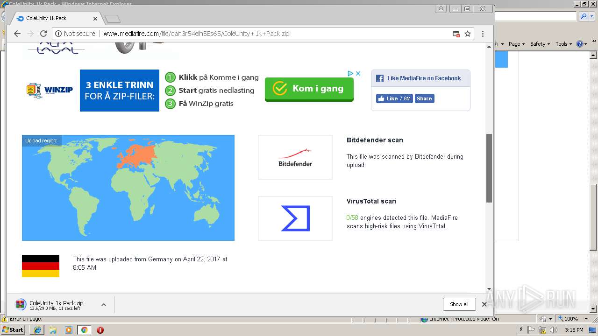Click the WinZip logo in the ad
This screenshot has height=336, width=598.
coord(50,90)
